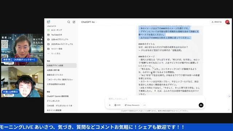Open the 出版×AIプロジェクト folder

tap(61, 40)
